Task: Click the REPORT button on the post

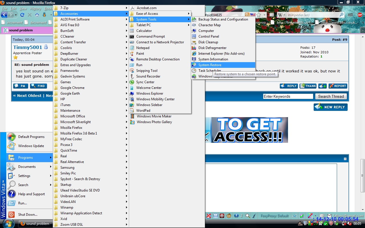Action: [x=338, y=86]
